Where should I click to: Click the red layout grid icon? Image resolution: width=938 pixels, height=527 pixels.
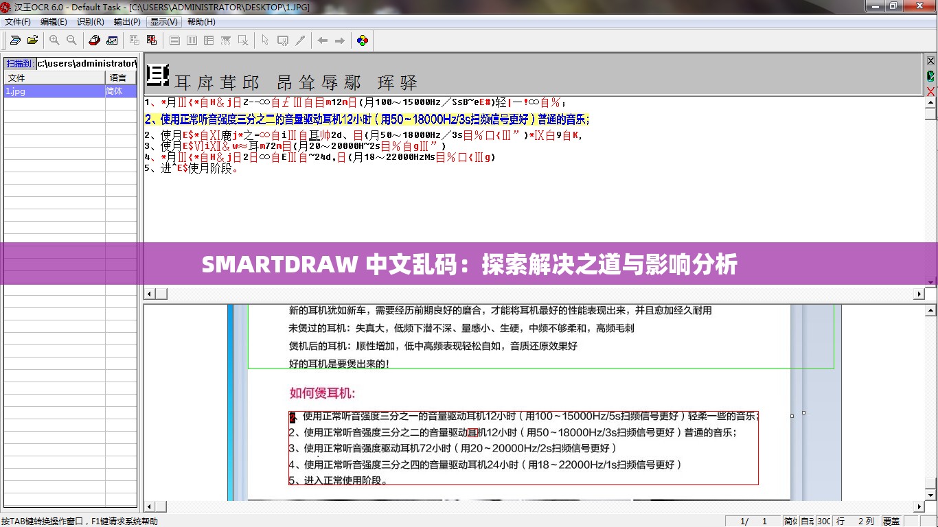[x=152, y=40]
